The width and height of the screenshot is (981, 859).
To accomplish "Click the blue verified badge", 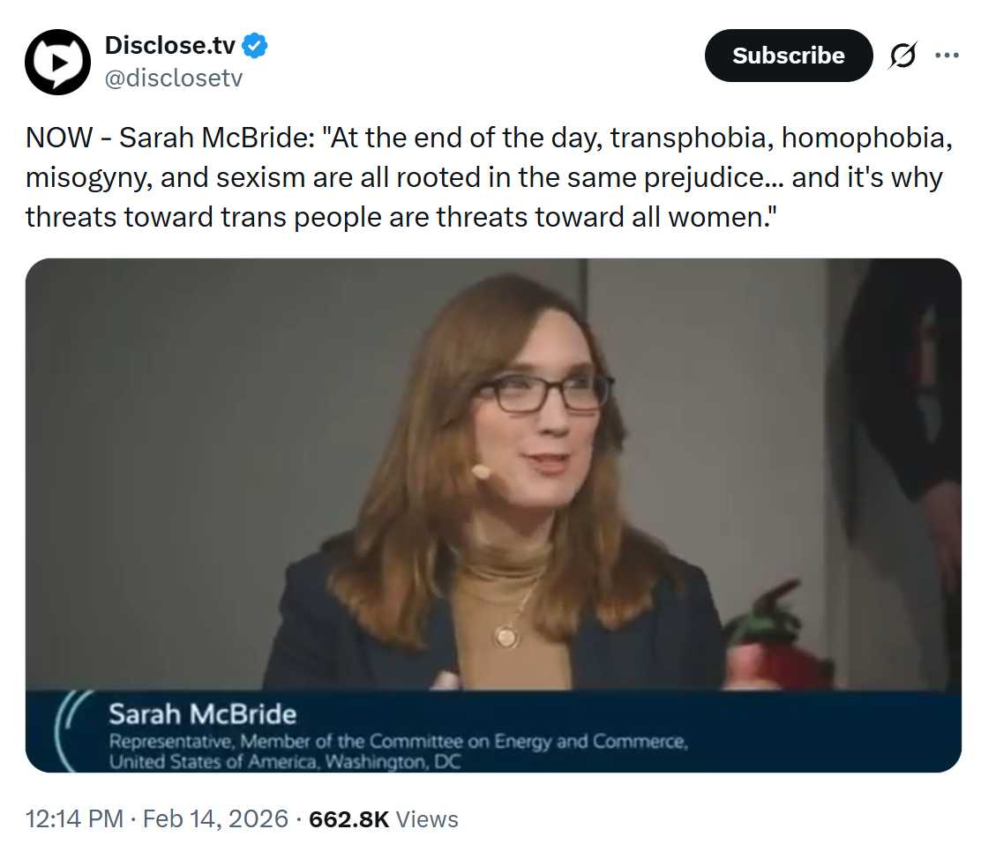I will tap(256, 44).
